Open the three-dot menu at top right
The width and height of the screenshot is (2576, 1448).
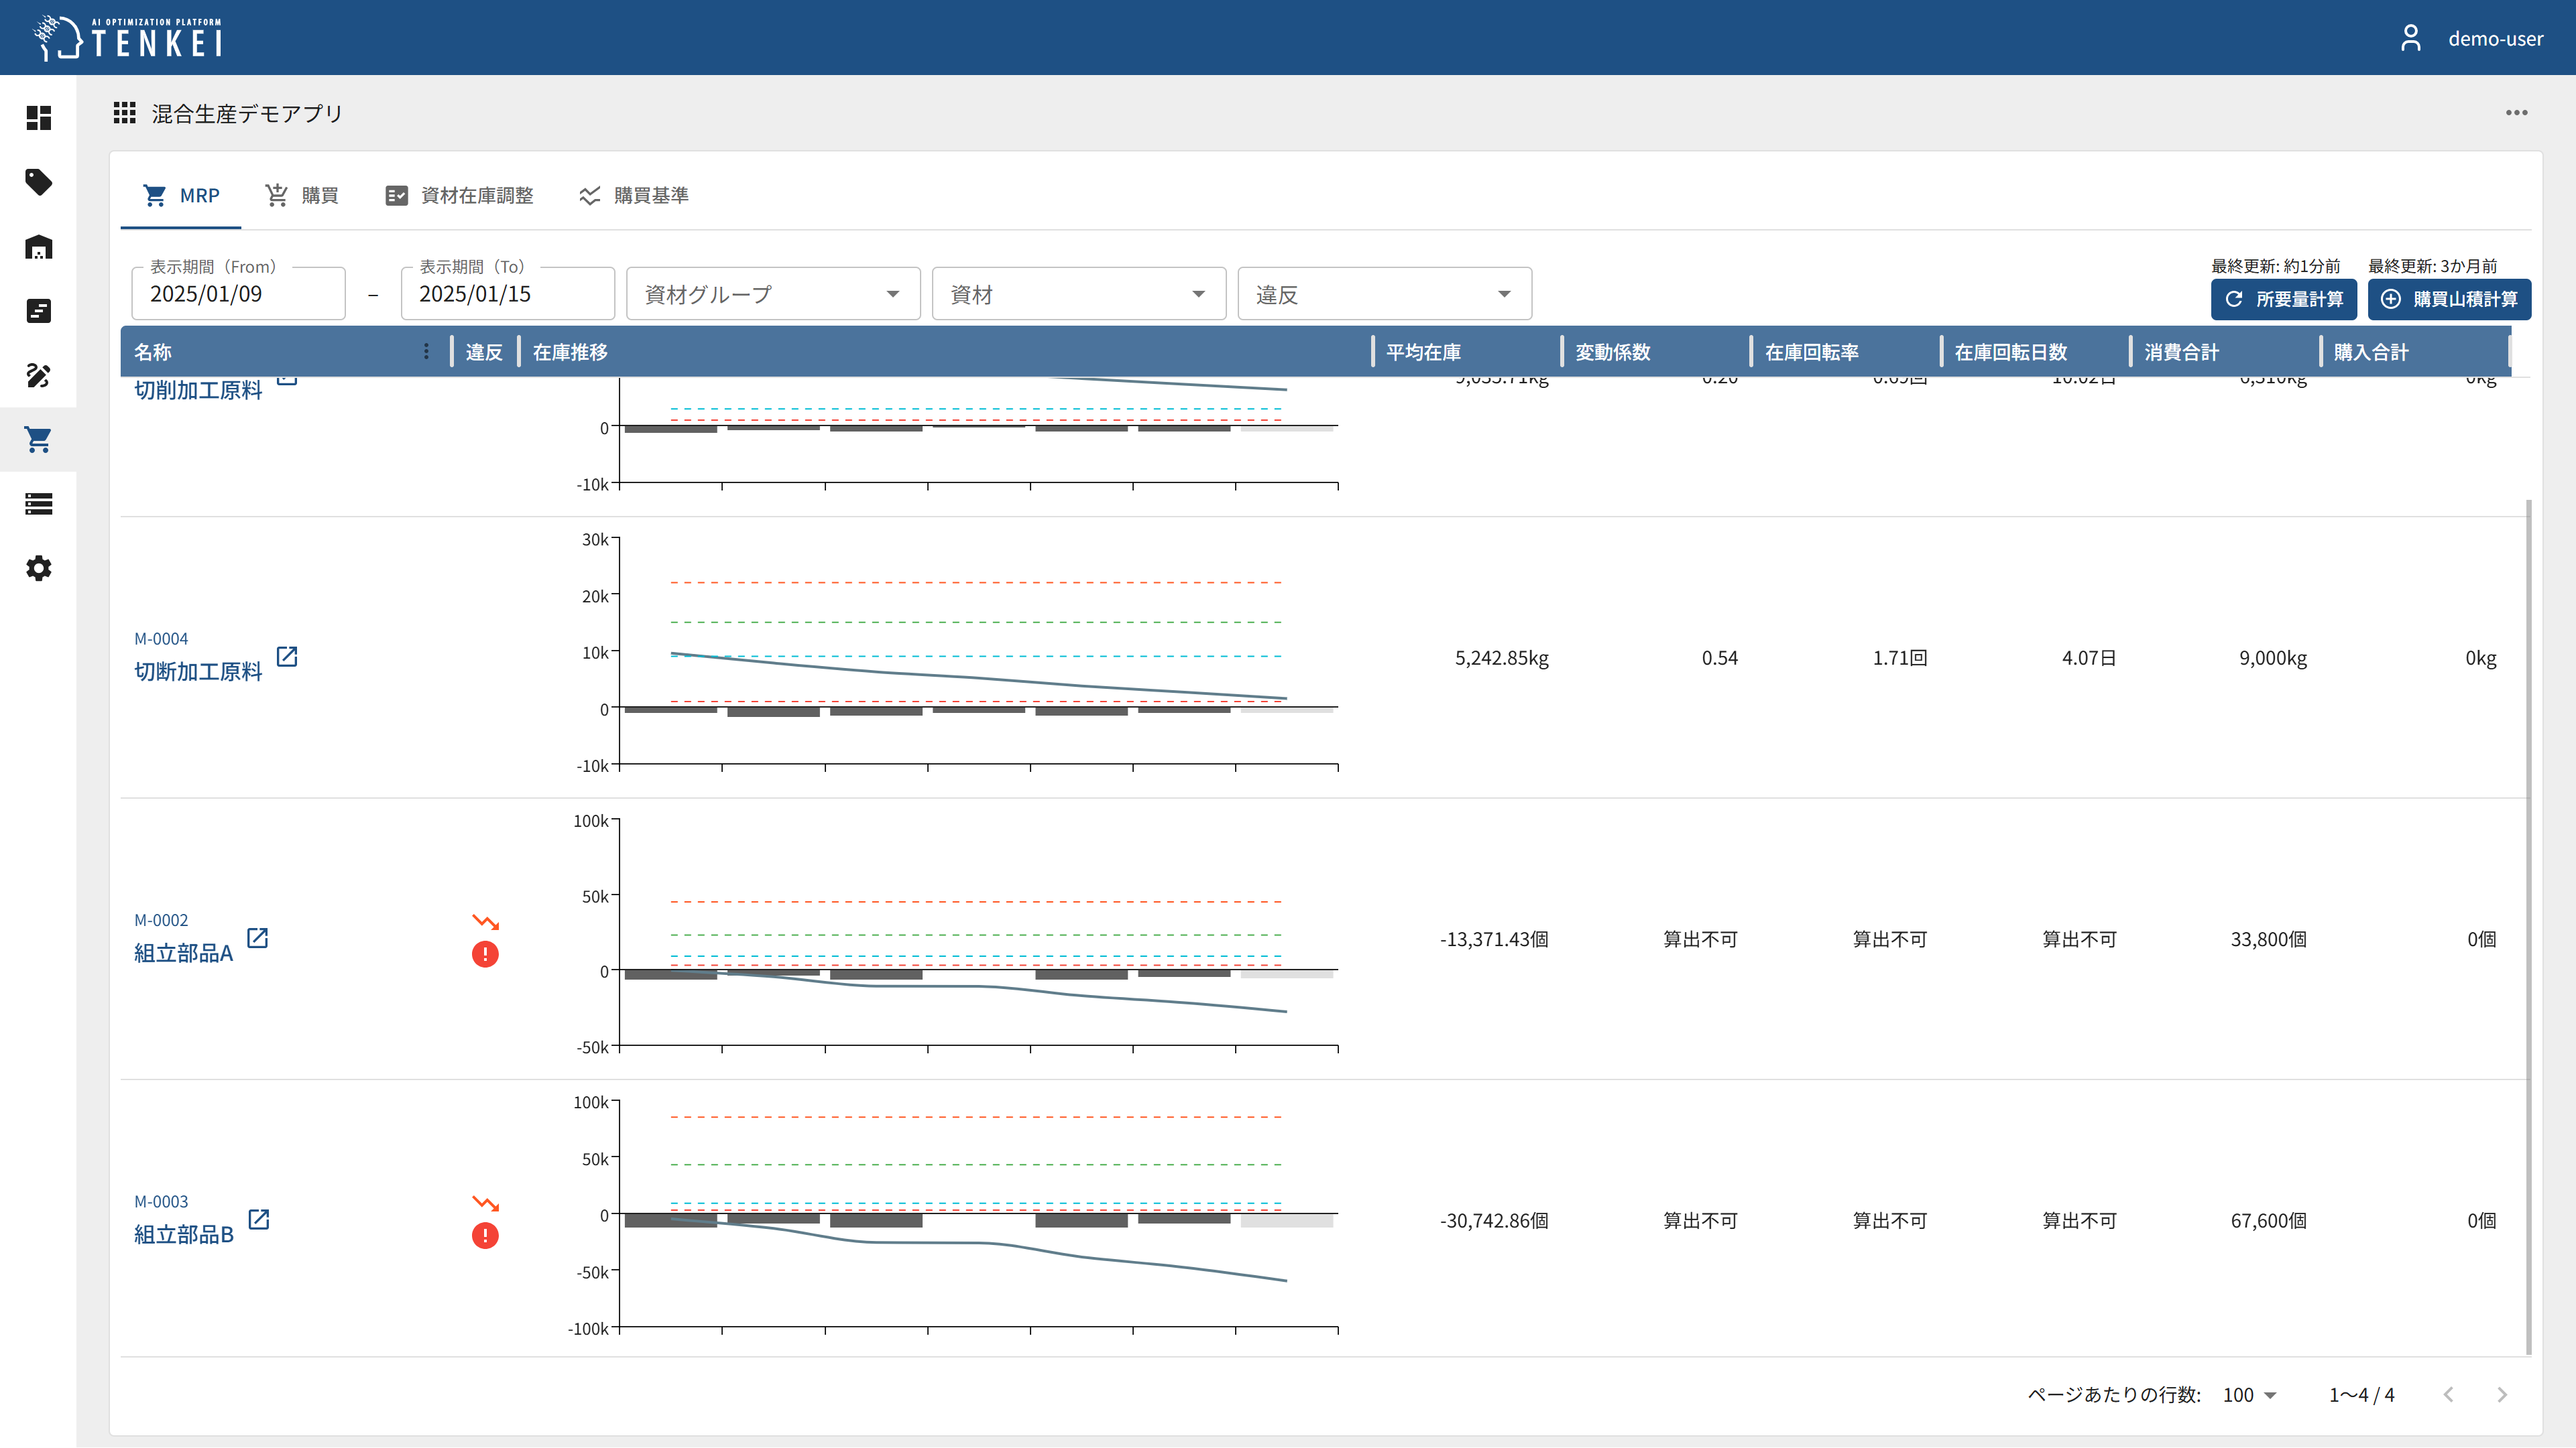coord(2516,113)
